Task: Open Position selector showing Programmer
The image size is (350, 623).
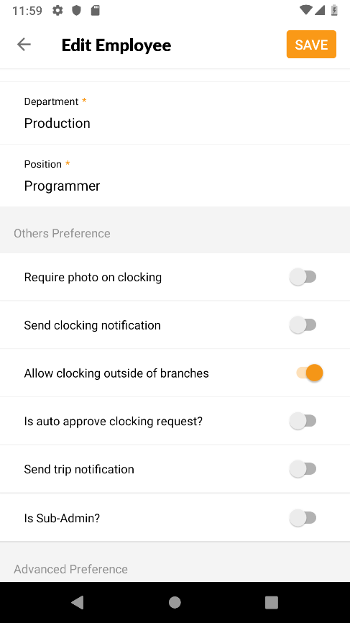Action: point(175,176)
